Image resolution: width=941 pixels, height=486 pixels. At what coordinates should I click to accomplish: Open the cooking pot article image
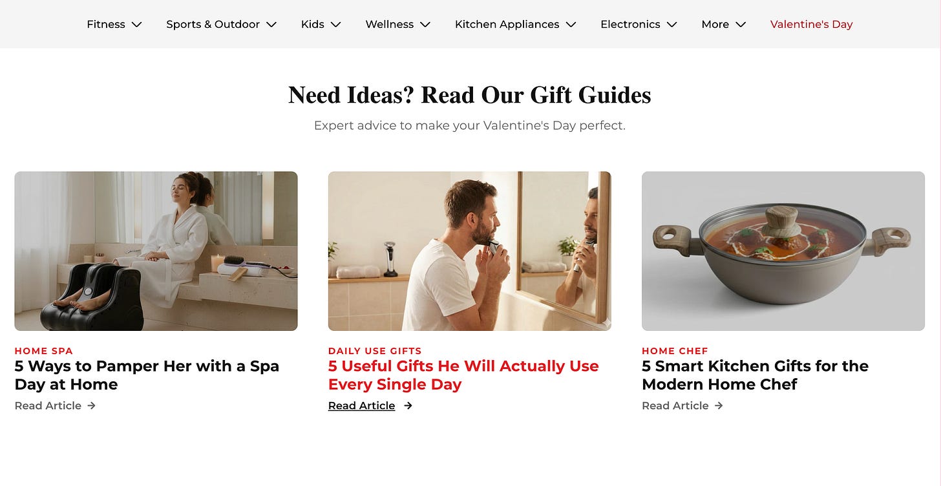[783, 251]
